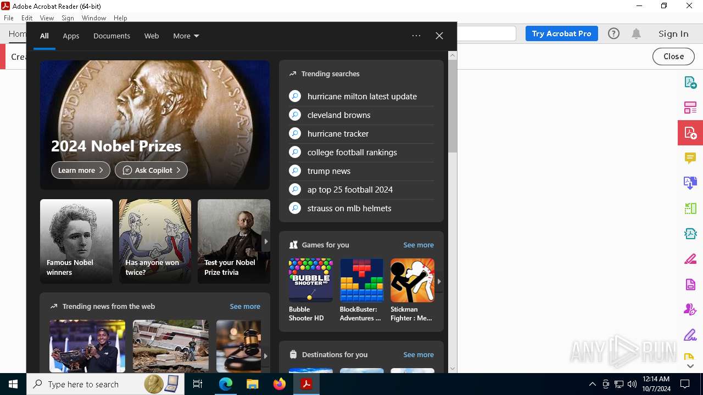Viewport: 703px width, 395px height.
Task: Click the Close button in the Acrobat tool bar
Action: click(x=673, y=56)
